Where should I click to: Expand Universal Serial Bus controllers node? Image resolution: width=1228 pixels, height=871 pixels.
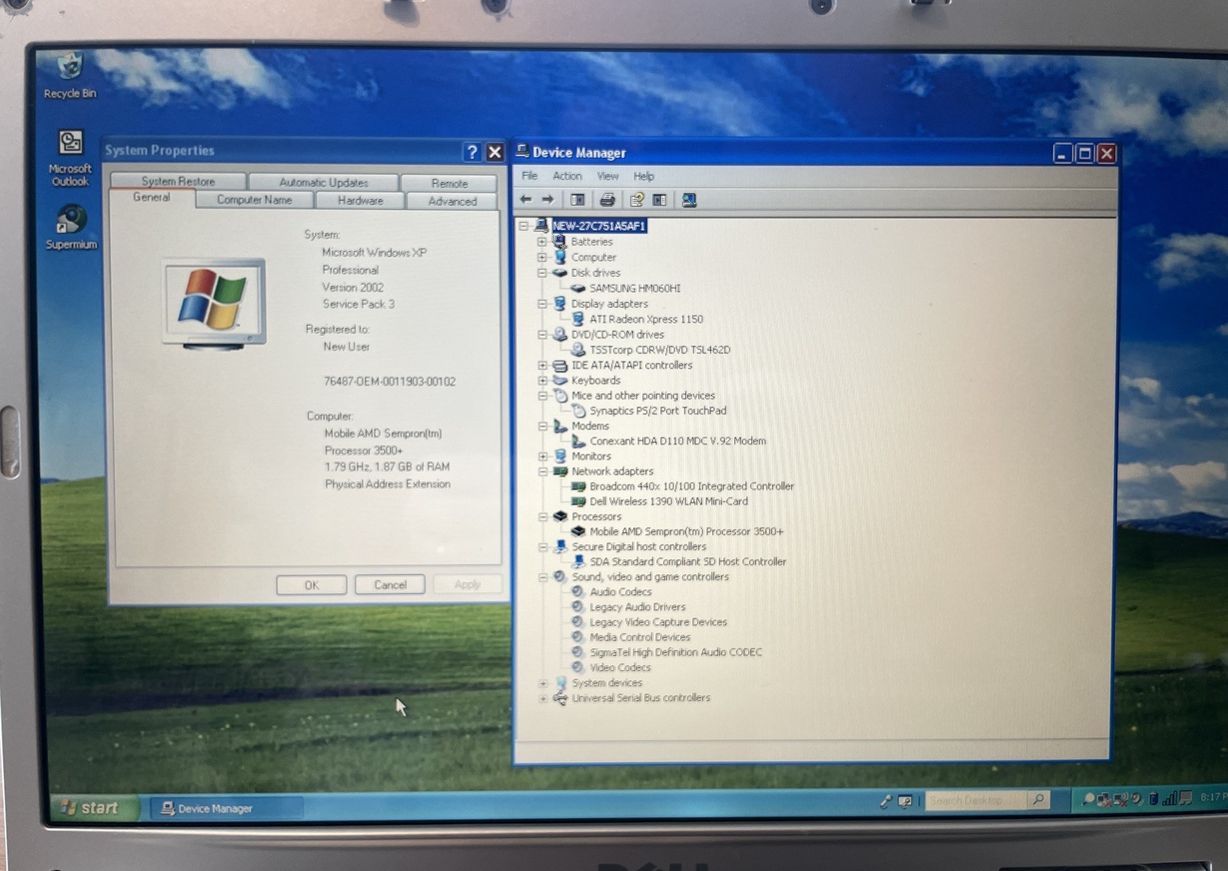(543, 698)
